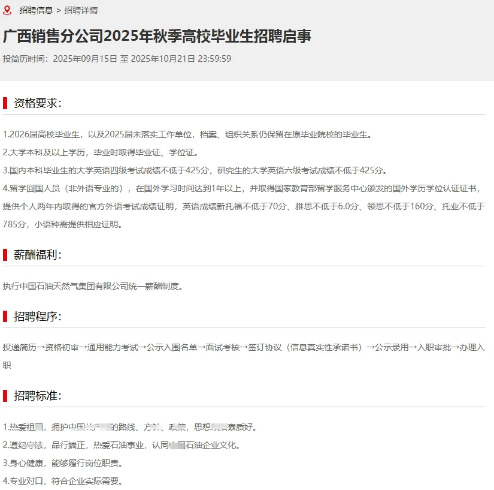Click the 招聘标准 section heading
494x490 pixels.
38,396
